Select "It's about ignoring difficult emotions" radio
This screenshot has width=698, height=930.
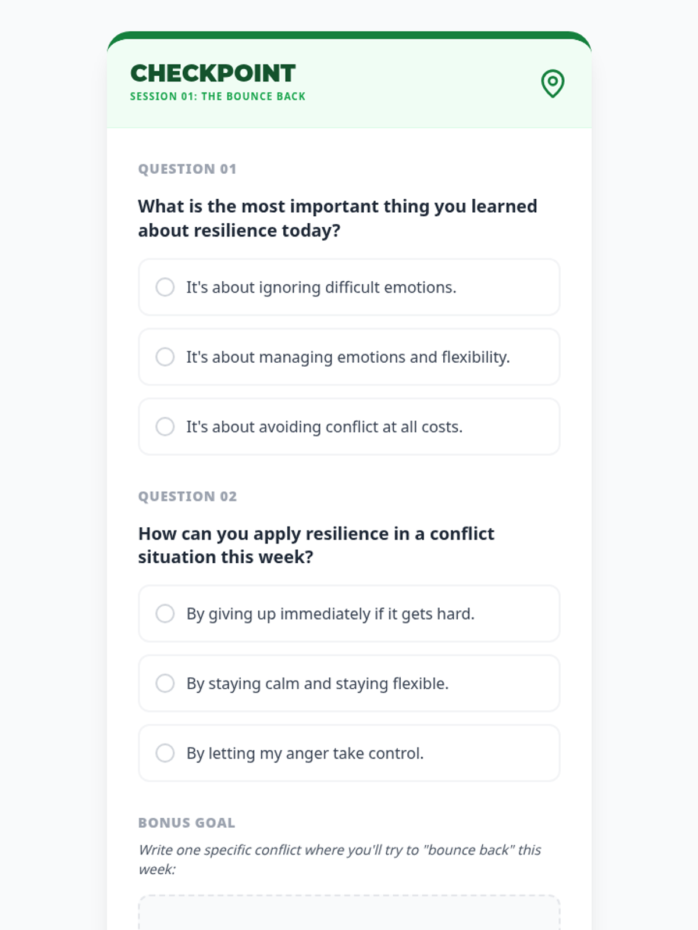[165, 287]
